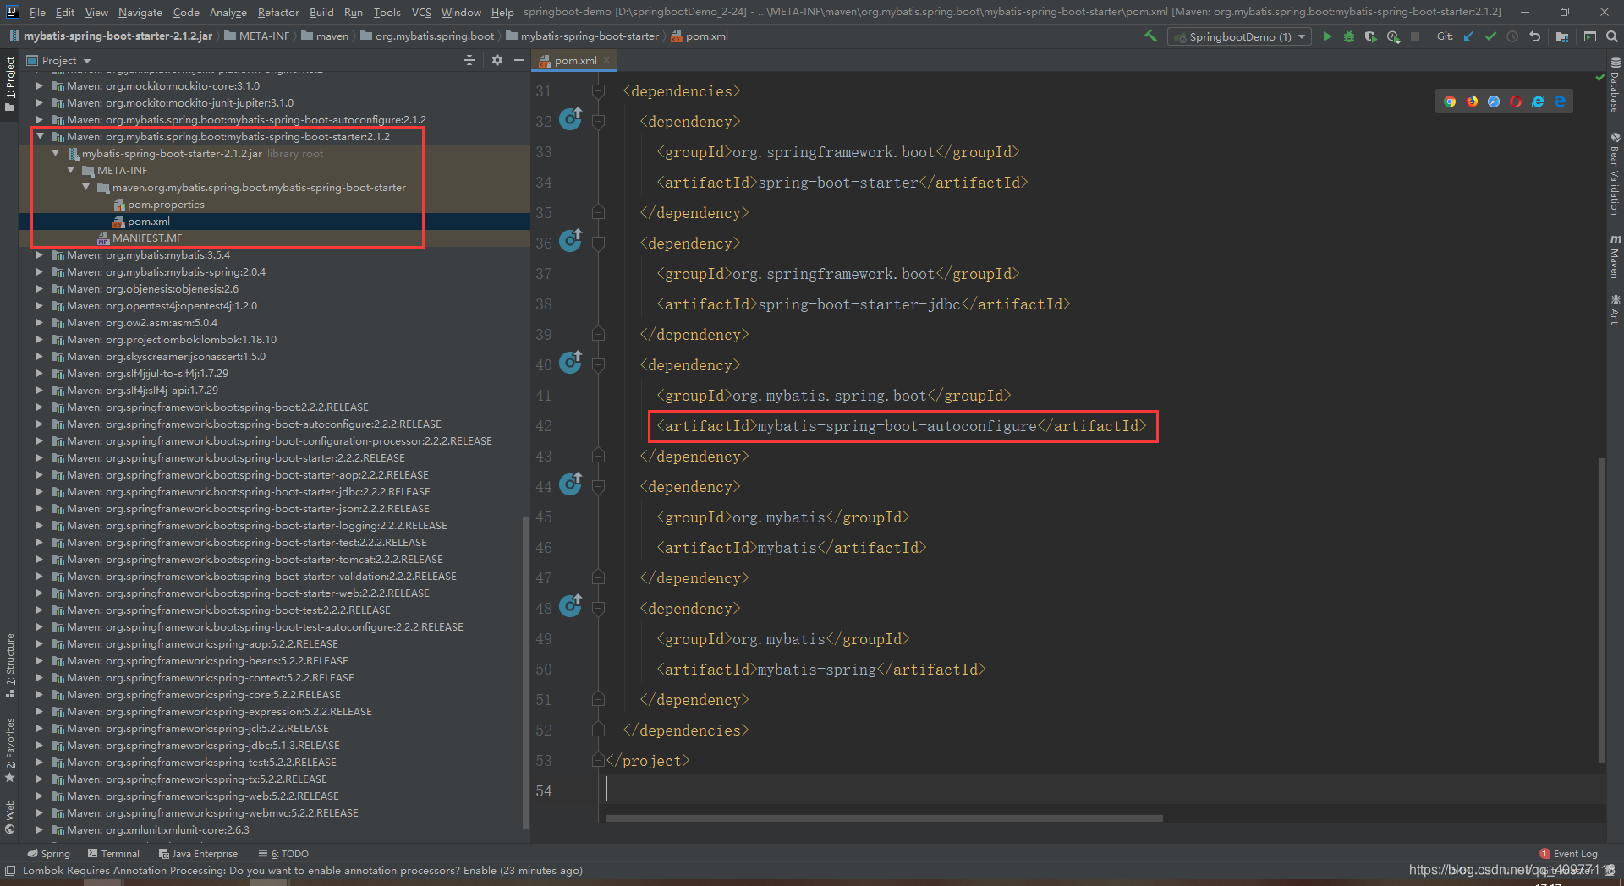1624x886 pixels.
Task: Click the Stop square icon
Action: 1415,36
